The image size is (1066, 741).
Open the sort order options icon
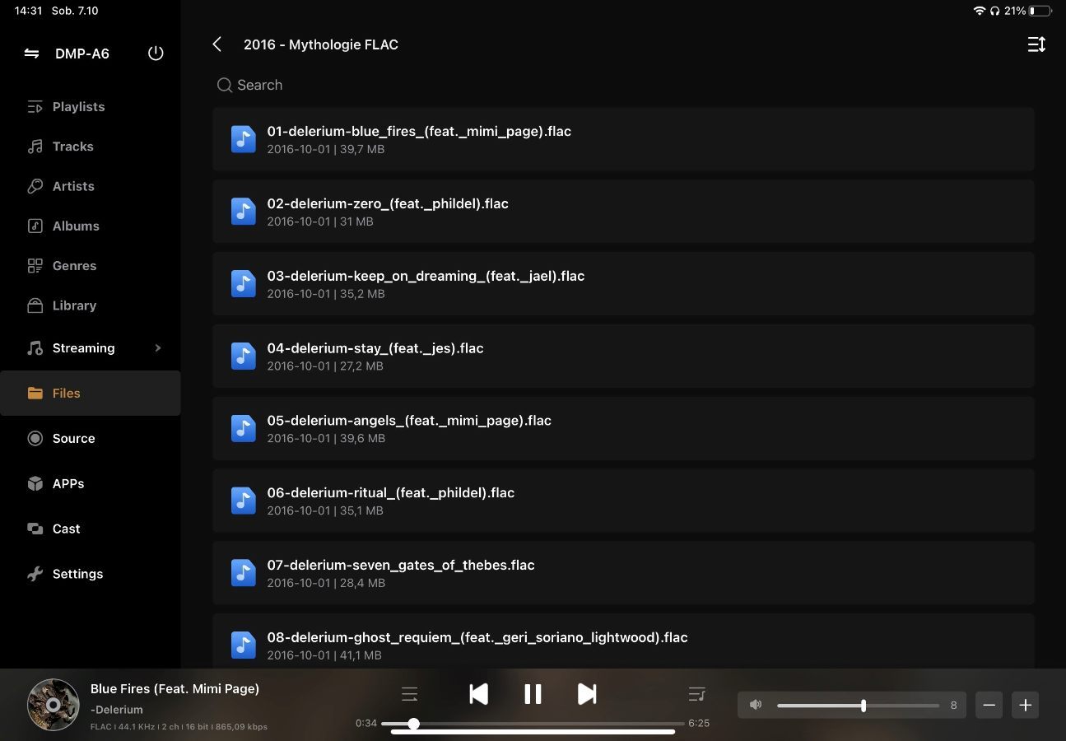(1036, 44)
